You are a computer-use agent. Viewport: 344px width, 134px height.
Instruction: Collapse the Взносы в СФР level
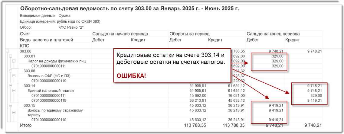click(x=14, y=76)
